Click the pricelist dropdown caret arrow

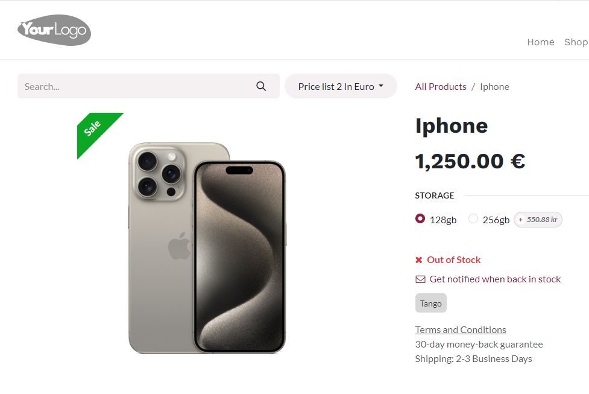pos(381,86)
